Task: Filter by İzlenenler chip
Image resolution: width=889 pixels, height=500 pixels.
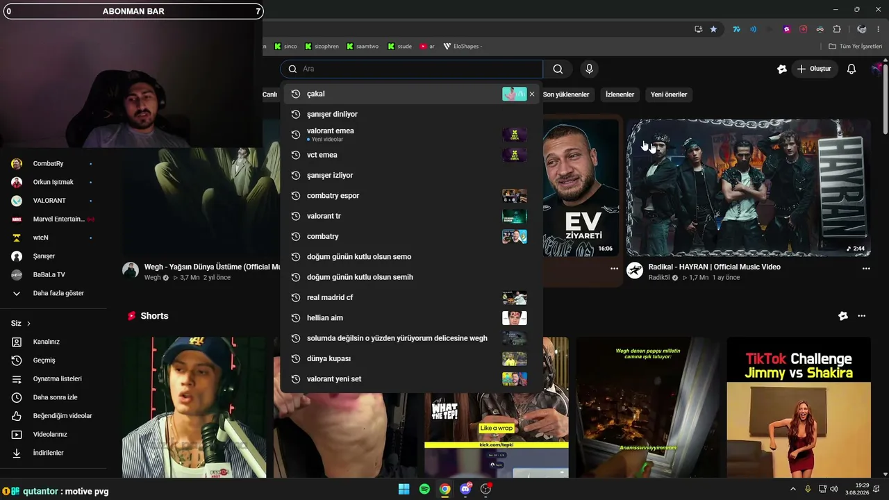Action: [x=620, y=94]
